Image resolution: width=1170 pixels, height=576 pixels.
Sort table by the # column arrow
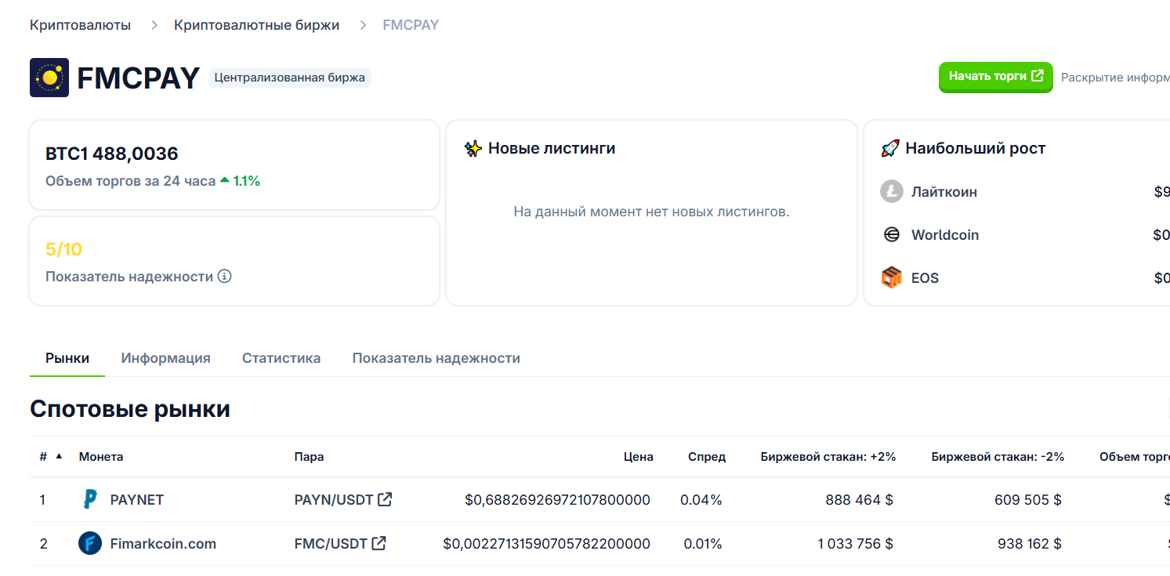coord(59,456)
